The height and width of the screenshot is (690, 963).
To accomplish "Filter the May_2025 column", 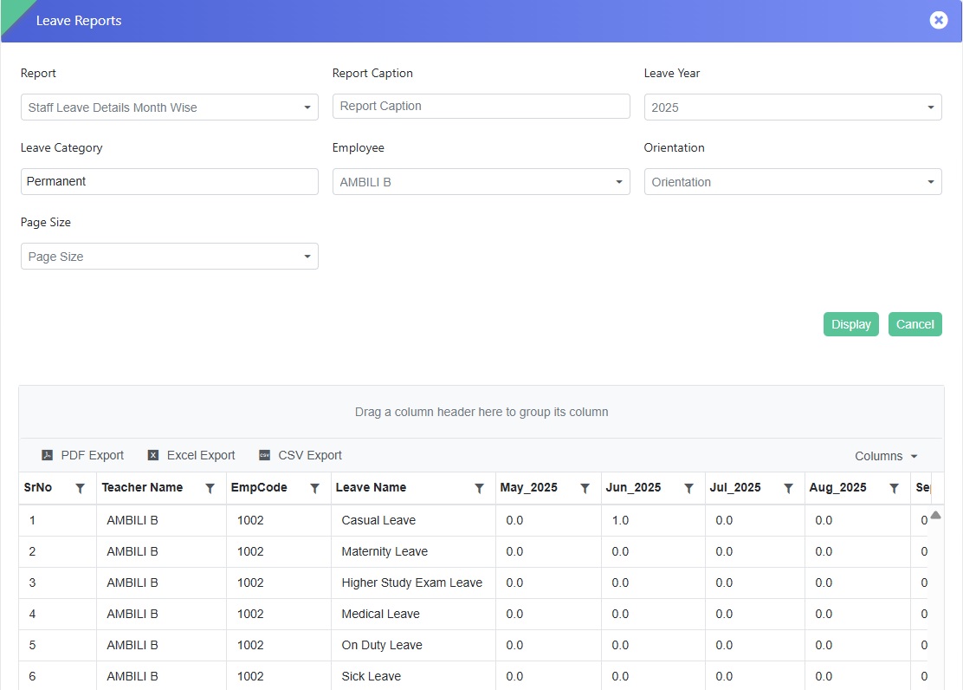I will (585, 489).
